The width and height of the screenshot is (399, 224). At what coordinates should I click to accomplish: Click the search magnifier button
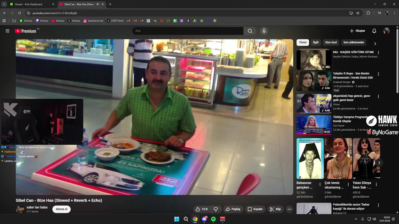[x=250, y=31]
